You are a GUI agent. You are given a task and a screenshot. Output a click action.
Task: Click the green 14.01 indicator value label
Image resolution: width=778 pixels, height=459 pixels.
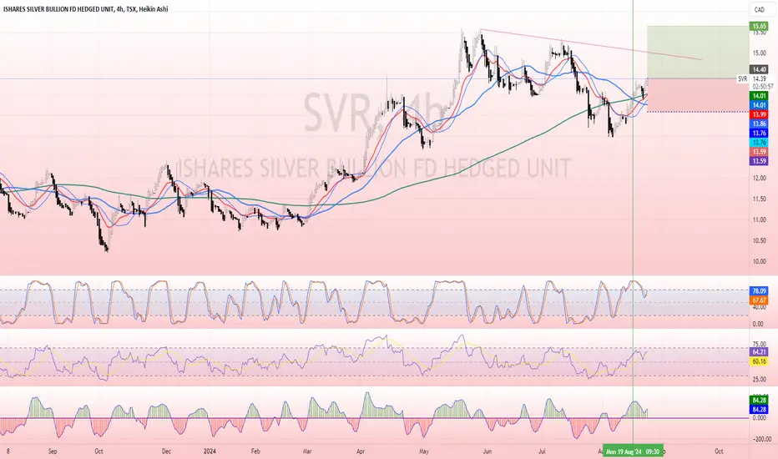pyautogui.click(x=759, y=96)
